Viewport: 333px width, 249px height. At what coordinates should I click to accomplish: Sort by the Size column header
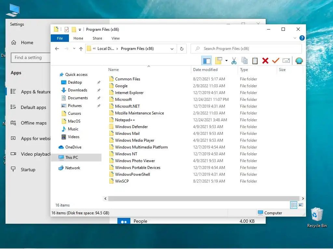pos(290,70)
